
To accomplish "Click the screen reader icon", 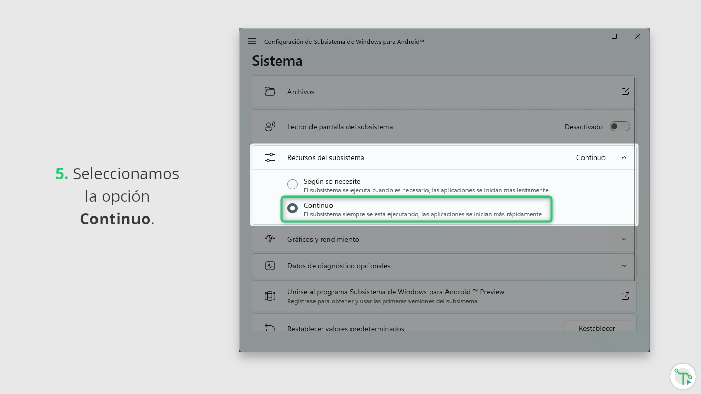I will click(270, 126).
